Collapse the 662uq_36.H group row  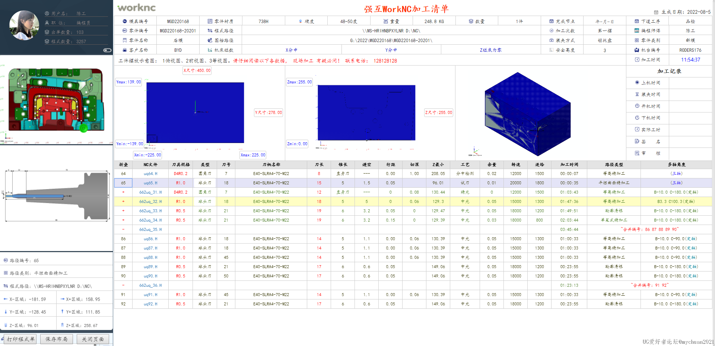coord(123,285)
